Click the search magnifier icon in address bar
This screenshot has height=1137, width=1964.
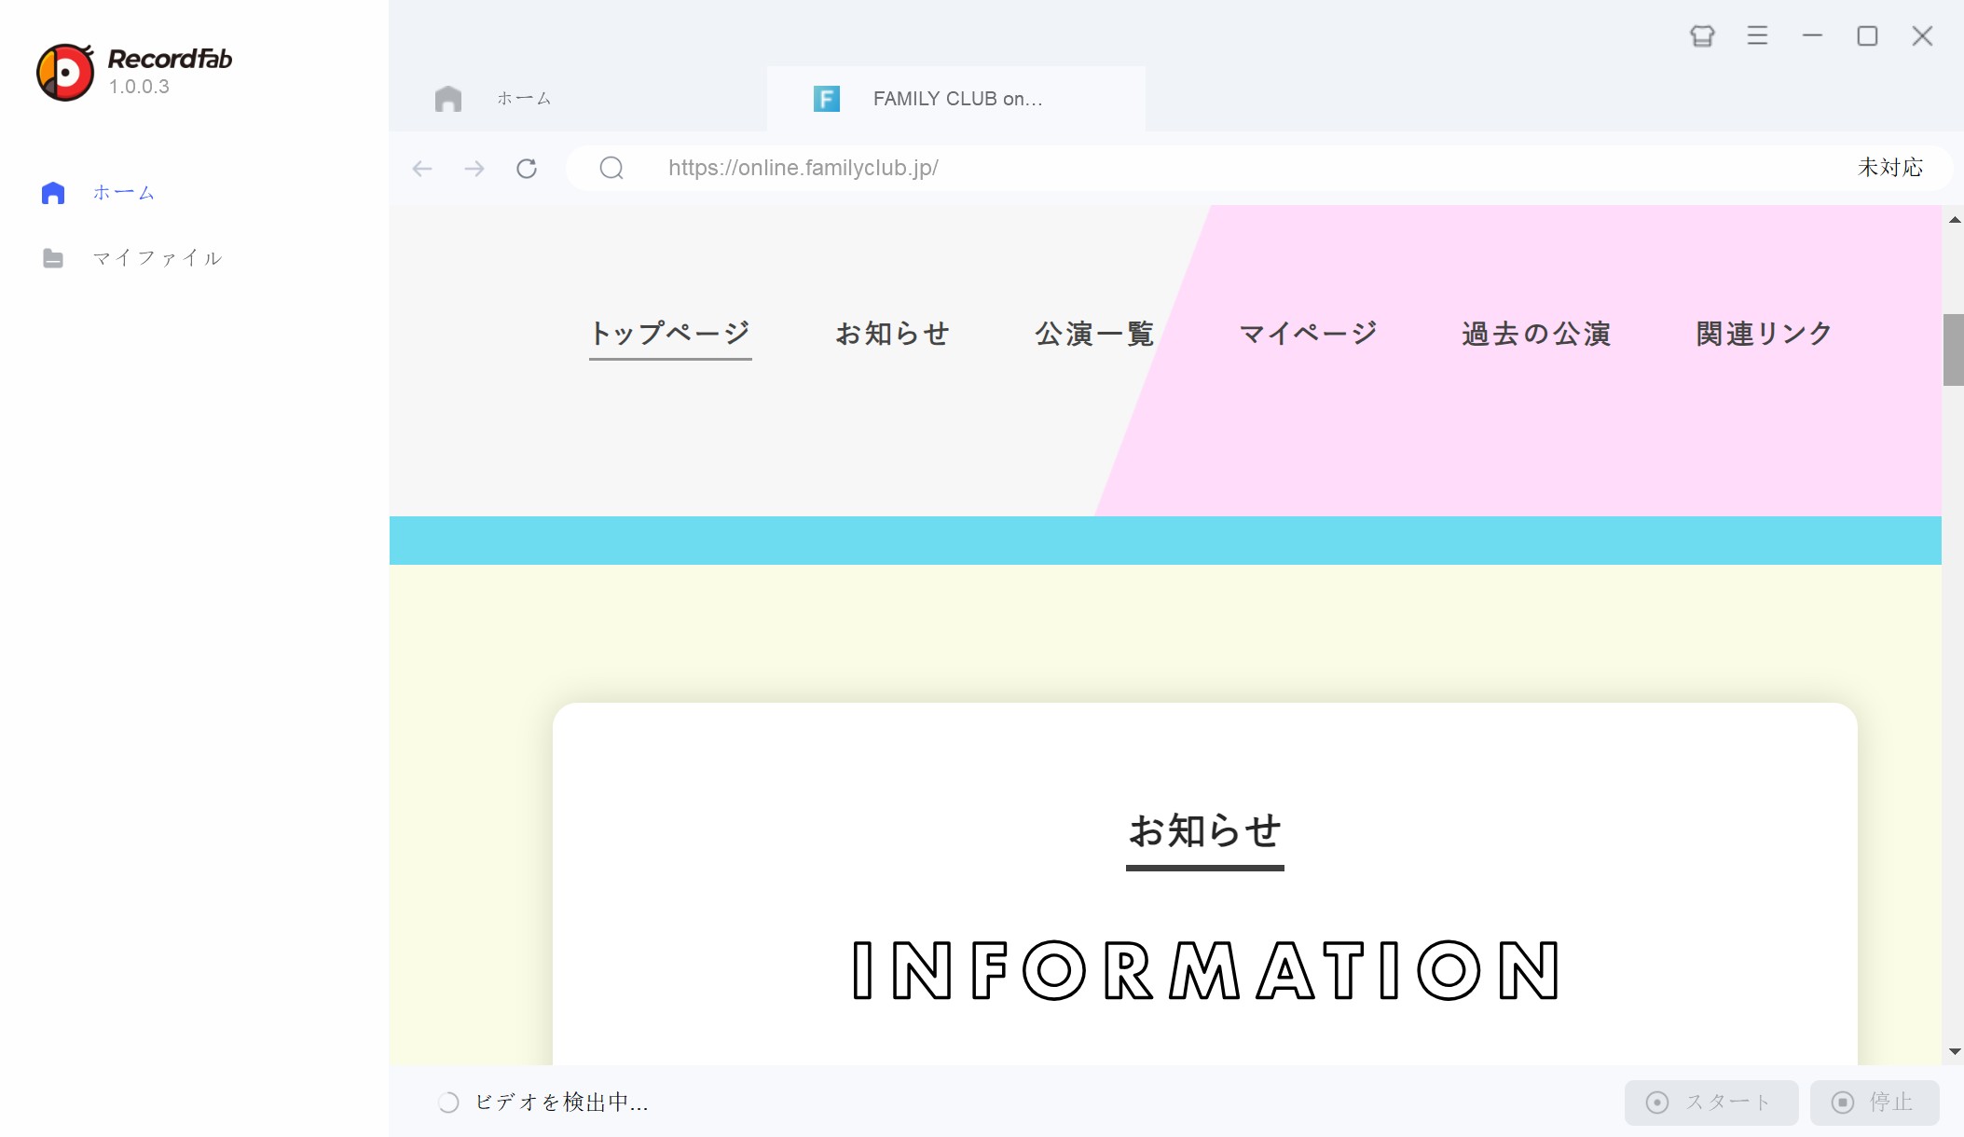click(x=611, y=168)
